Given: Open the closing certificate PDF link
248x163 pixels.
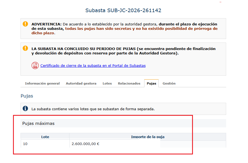Looking at the screenshot, I should 93,65.
